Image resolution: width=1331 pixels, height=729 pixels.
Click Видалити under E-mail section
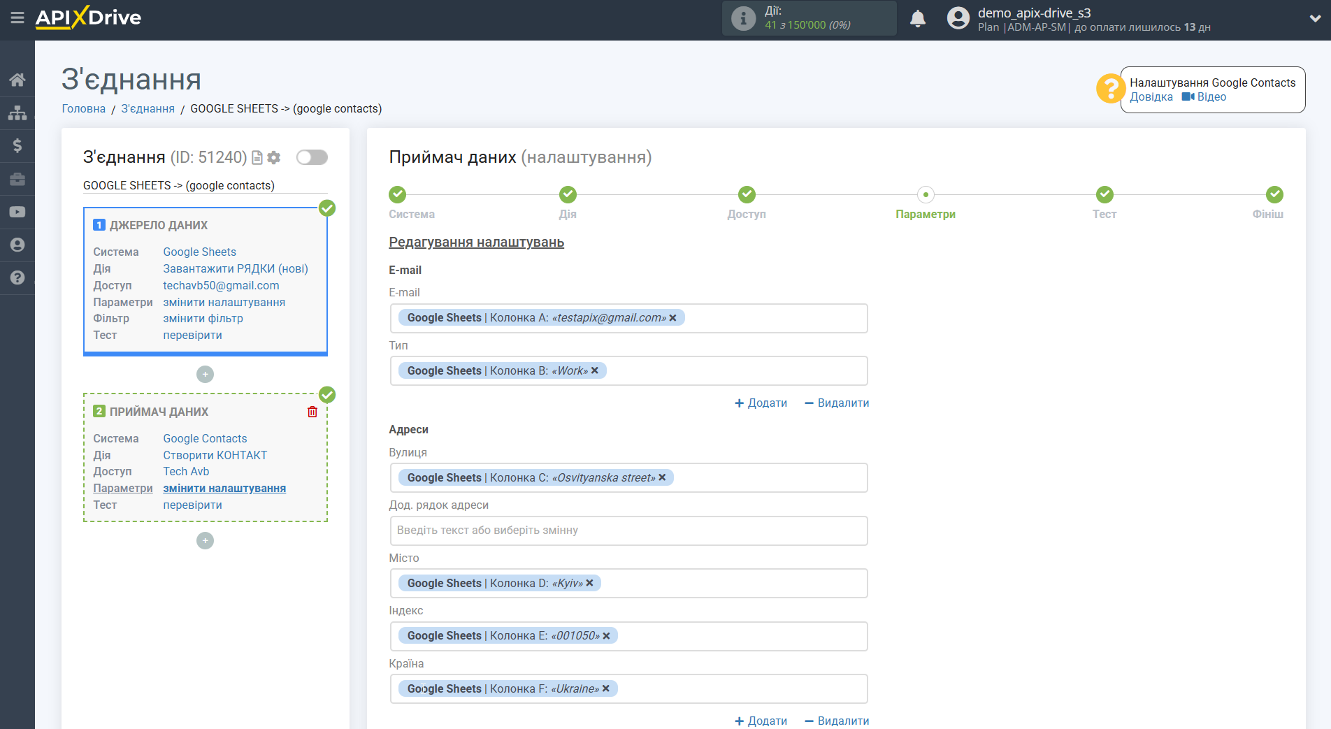point(837,403)
